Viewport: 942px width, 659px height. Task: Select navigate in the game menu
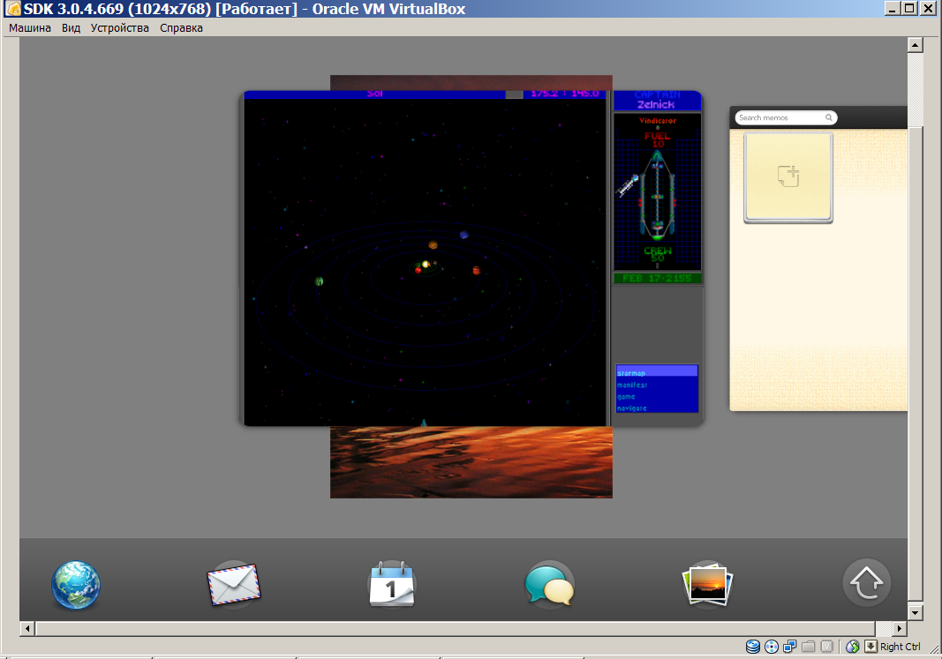click(656, 408)
